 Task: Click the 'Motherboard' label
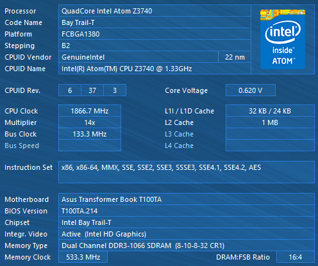tap(26, 199)
